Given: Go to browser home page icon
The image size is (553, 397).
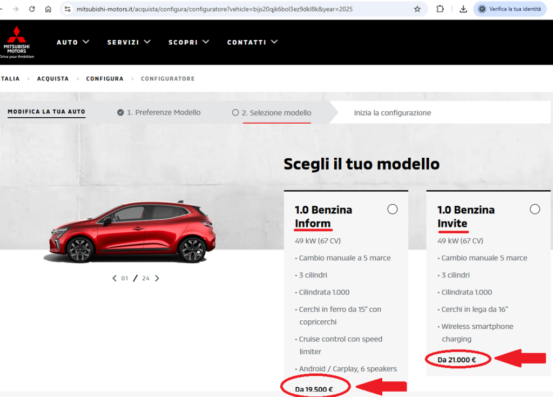Looking at the screenshot, I should (x=48, y=9).
